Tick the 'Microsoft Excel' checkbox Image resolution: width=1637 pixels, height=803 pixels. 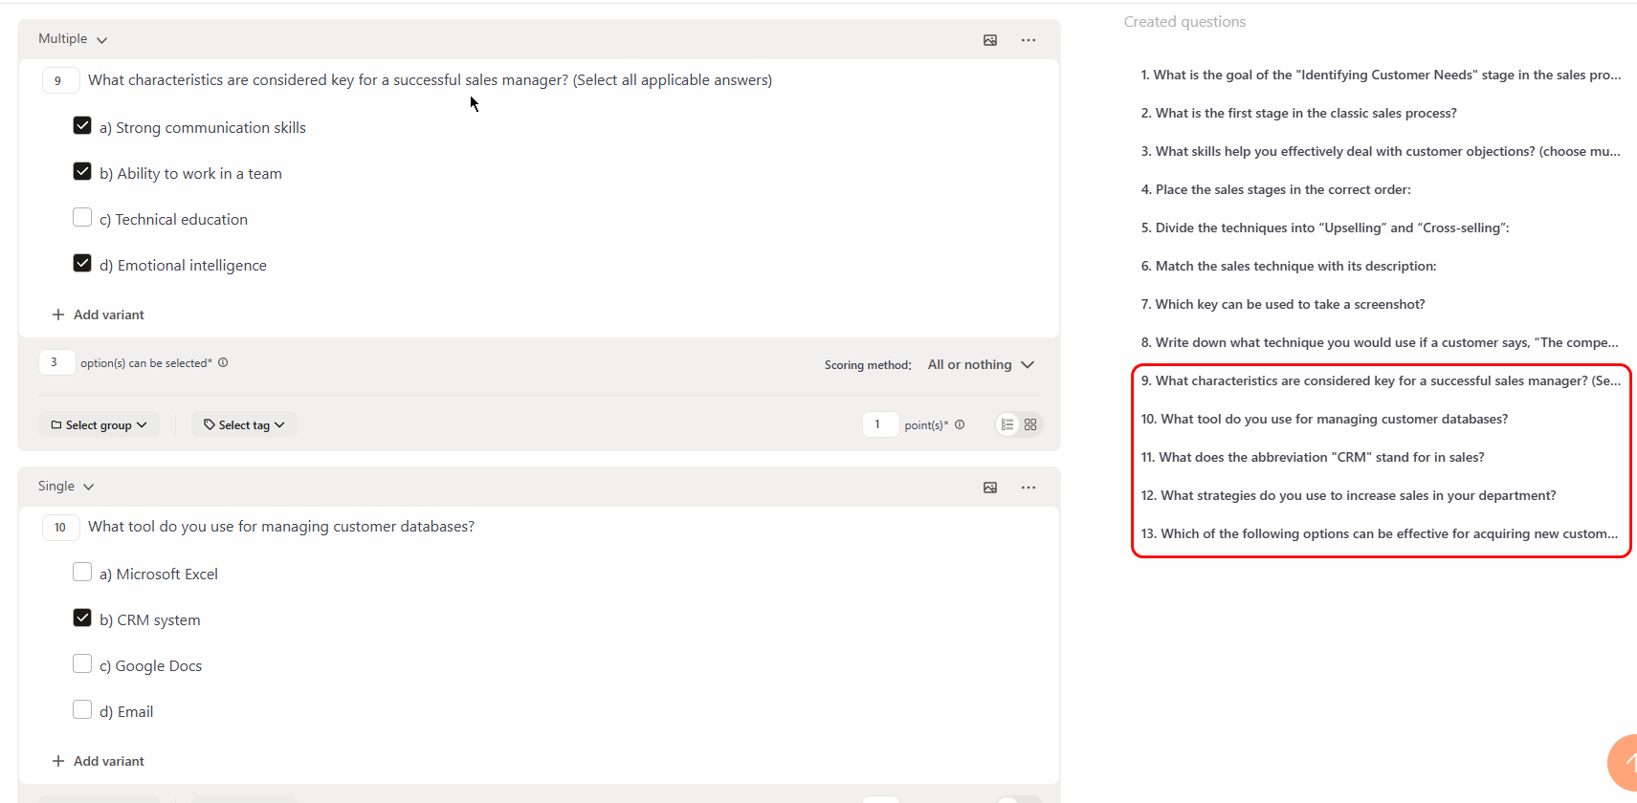point(82,573)
